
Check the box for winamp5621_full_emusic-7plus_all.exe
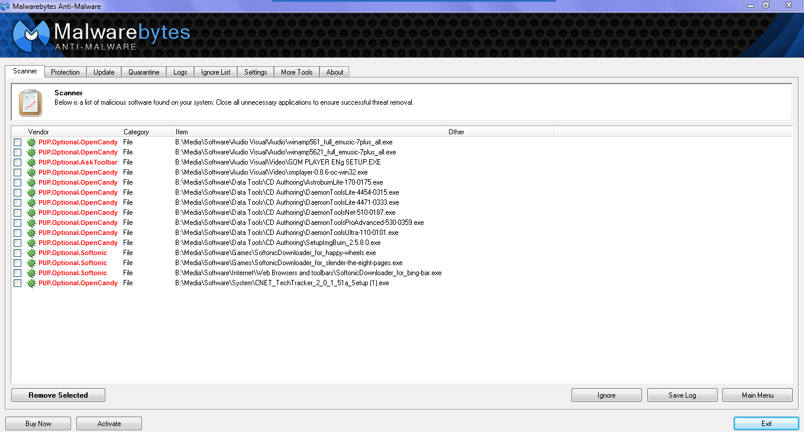[17, 152]
